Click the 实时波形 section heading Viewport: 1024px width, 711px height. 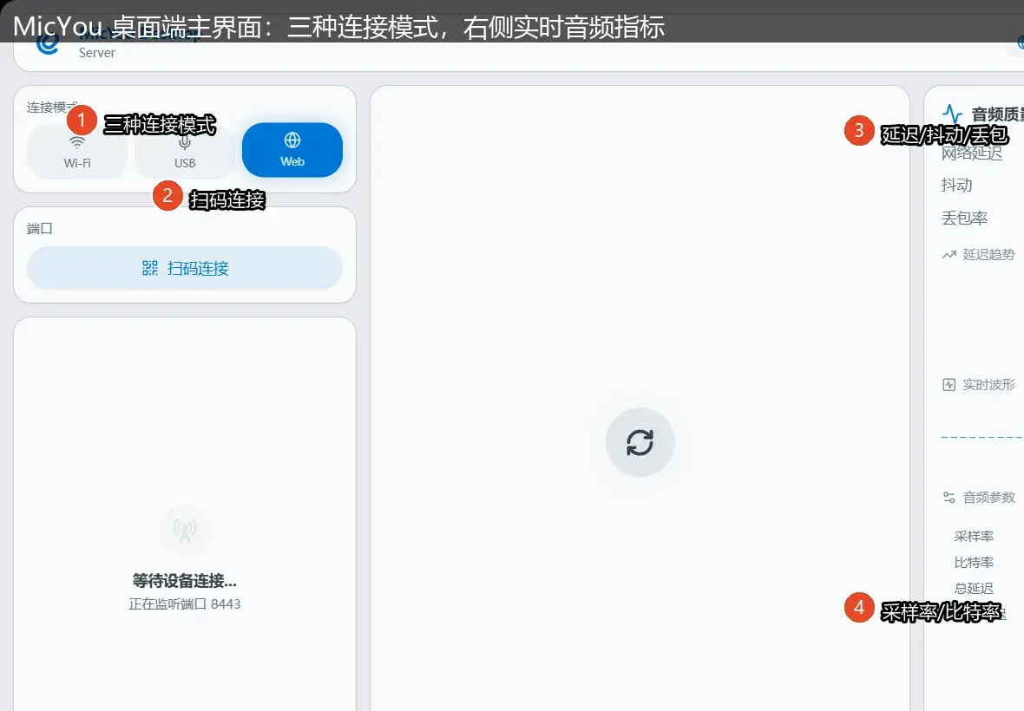click(988, 385)
